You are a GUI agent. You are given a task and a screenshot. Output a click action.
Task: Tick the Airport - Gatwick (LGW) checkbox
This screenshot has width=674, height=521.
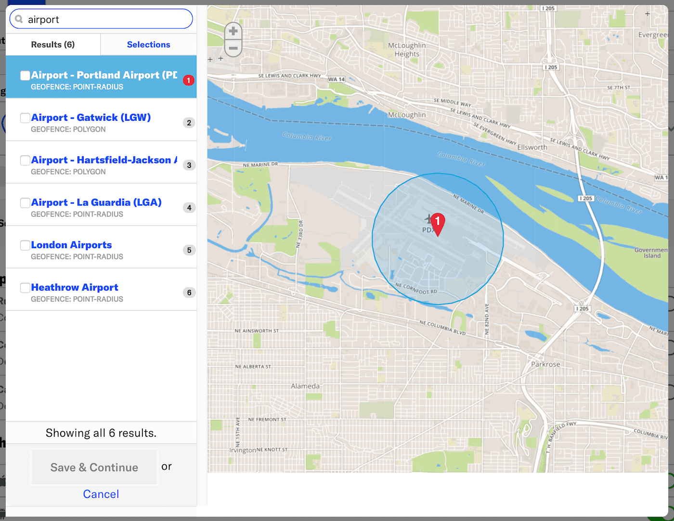coord(25,118)
